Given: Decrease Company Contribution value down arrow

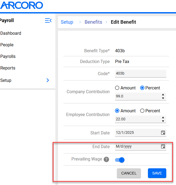Looking at the screenshot, I should click(x=163, y=98).
